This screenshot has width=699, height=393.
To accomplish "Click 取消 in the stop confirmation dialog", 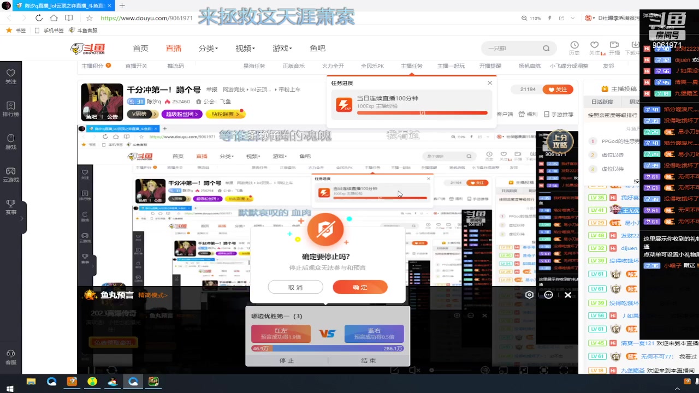I will [295, 287].
